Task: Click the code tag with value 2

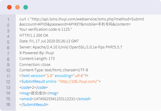Action: coord(34,88)
